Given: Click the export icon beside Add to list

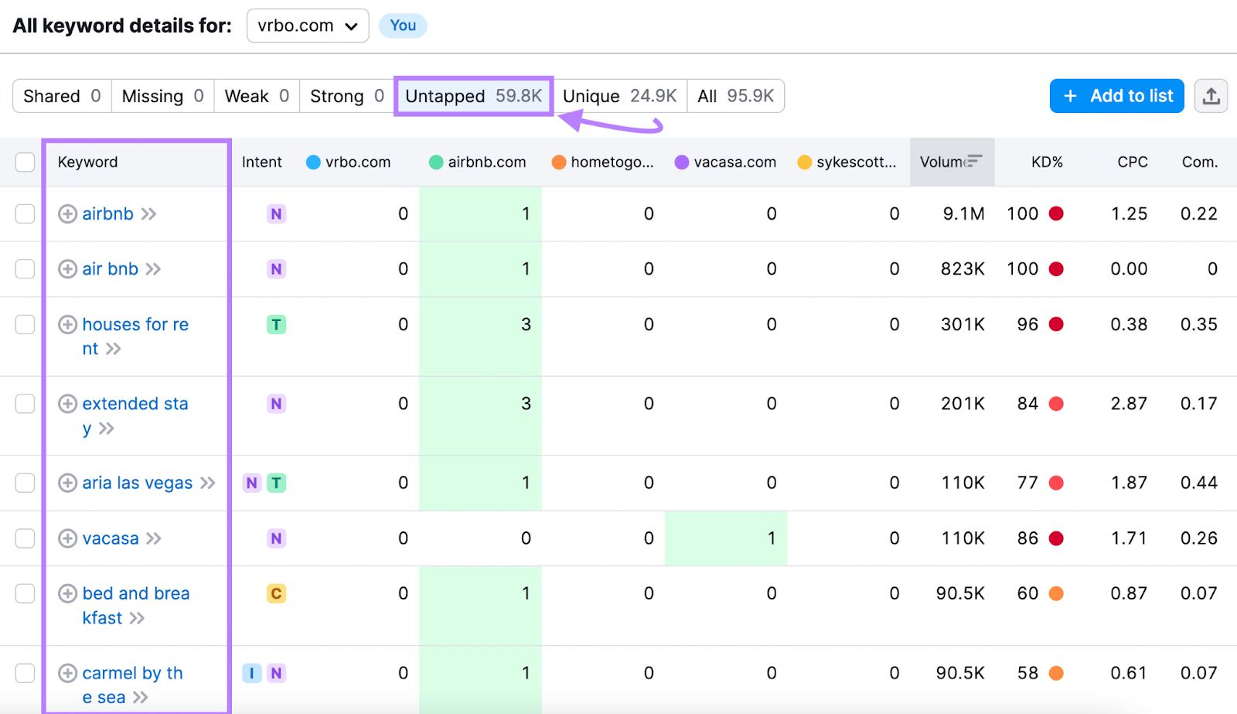Looking at the screenshot, I should pos(1211,95).
